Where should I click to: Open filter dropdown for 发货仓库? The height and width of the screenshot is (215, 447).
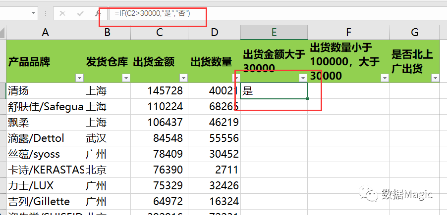tap(126, 78)
